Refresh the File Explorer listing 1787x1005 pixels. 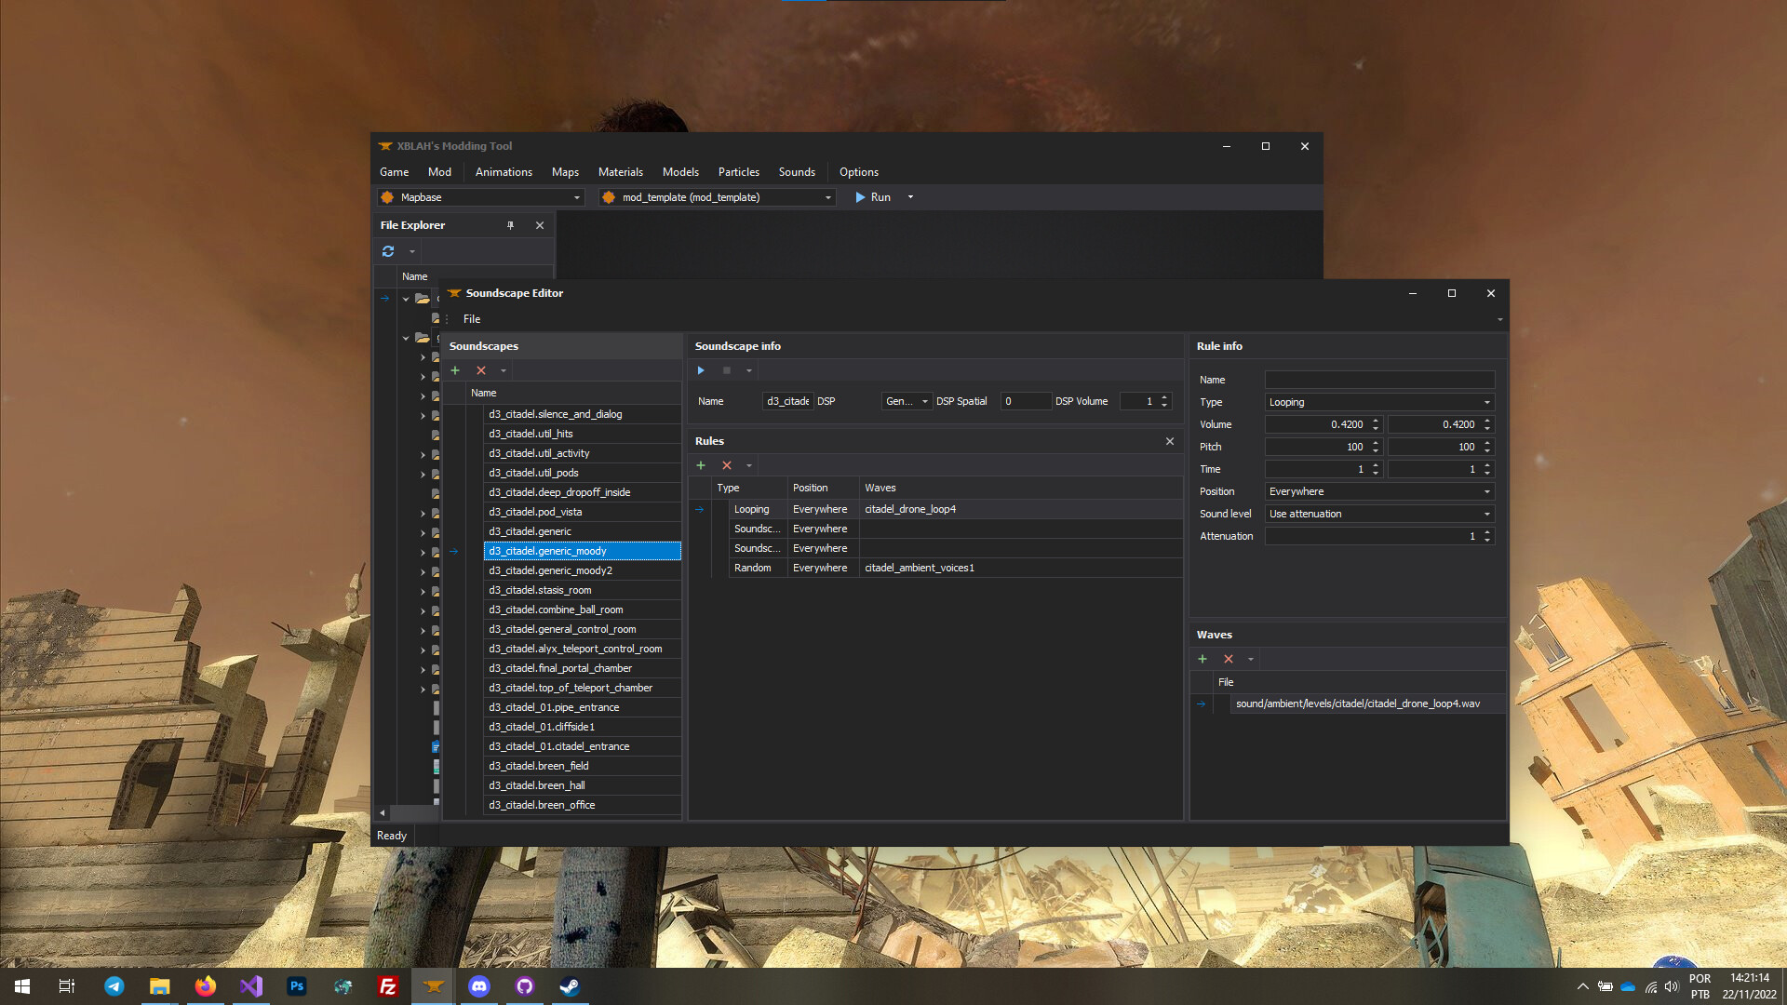pos(388,250)
